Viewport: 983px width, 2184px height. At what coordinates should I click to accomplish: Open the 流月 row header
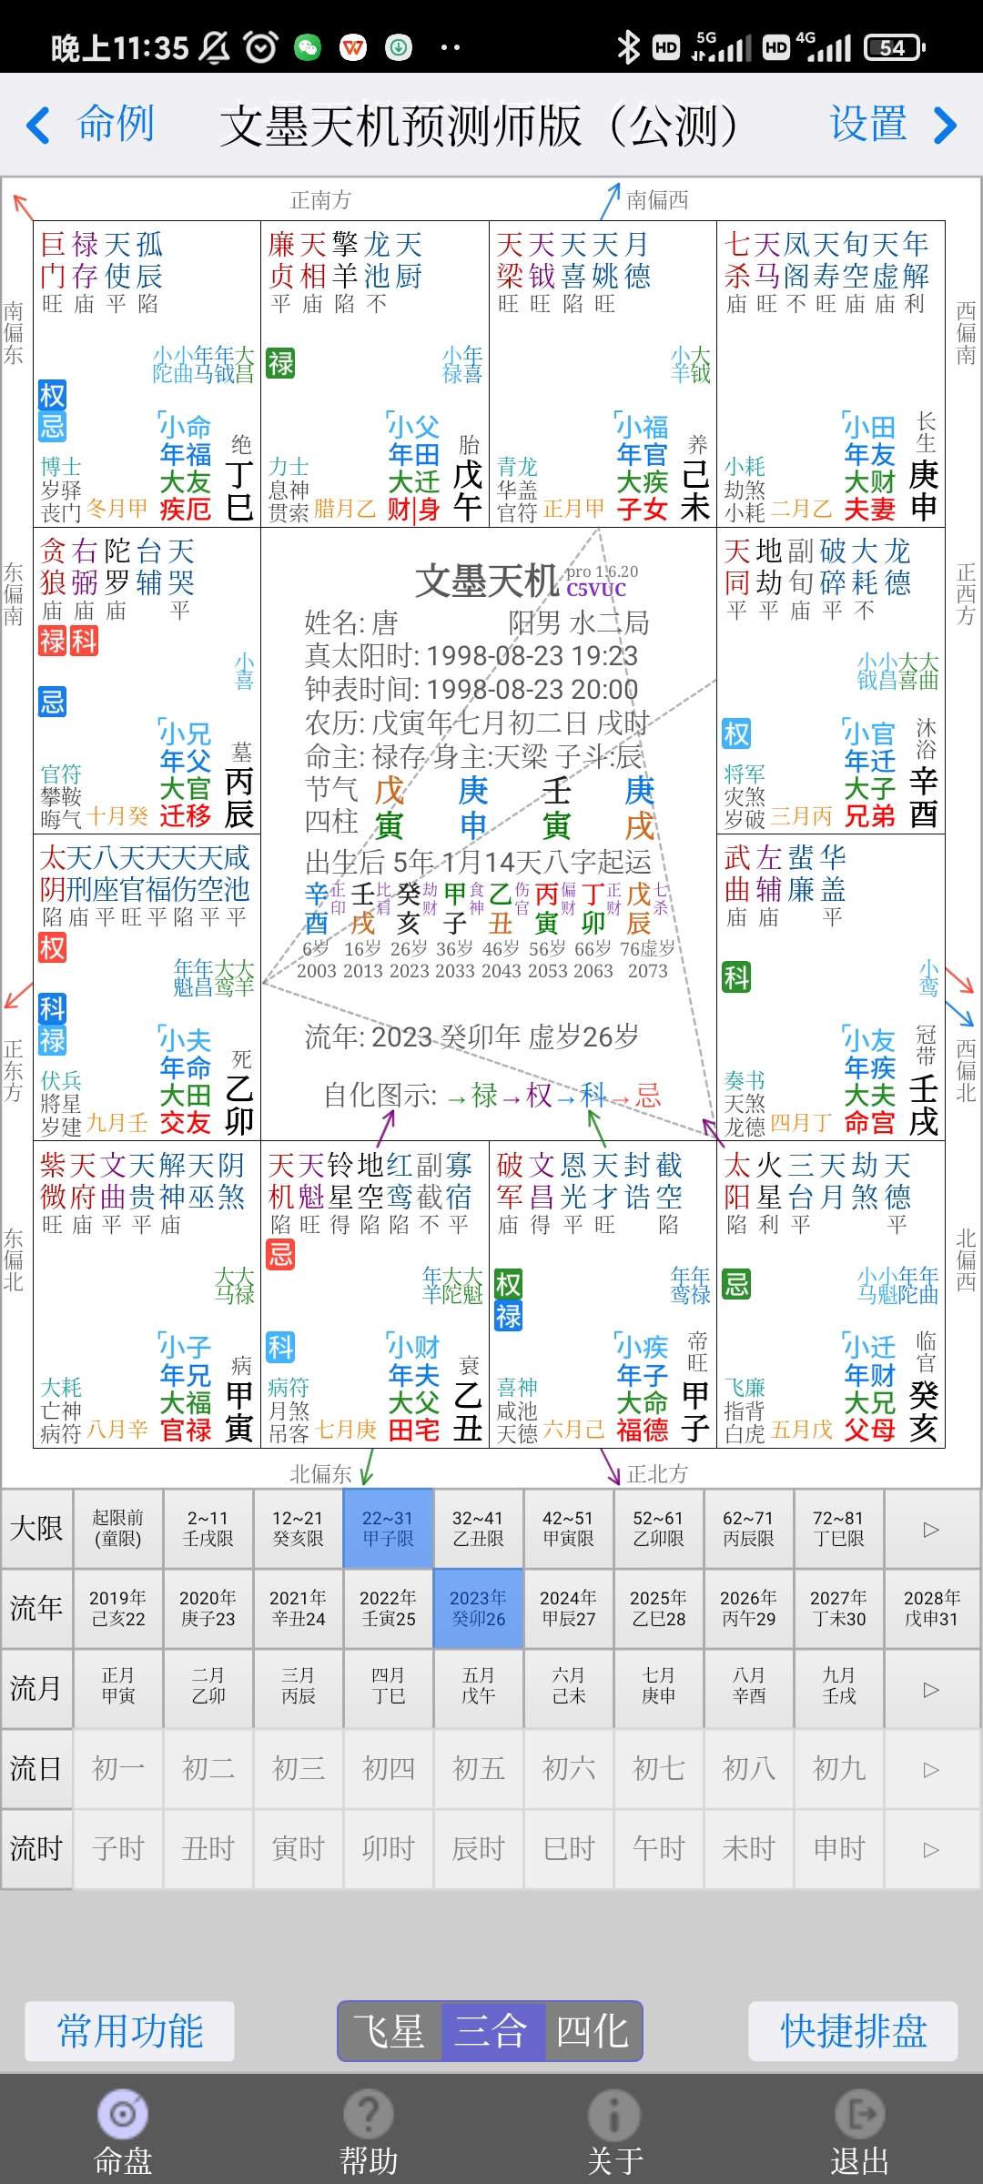pyautogui.click(x=36, y=1689)
